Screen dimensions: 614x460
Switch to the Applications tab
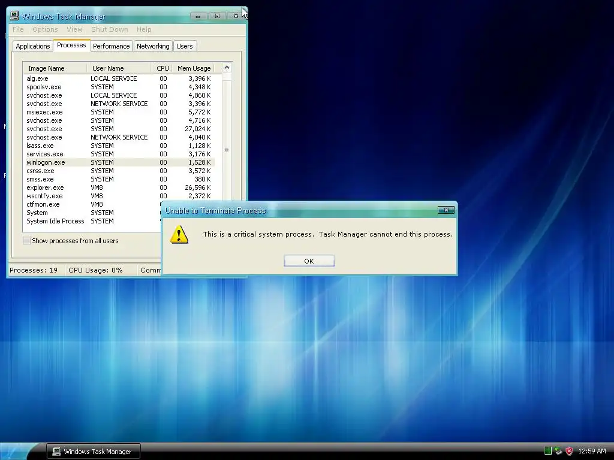coord(33,46)
